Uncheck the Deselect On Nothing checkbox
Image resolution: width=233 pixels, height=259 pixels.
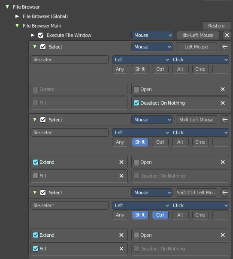[136, 103]
